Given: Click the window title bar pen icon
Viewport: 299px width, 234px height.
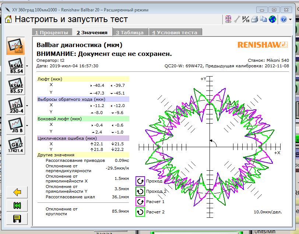Looking at the screenshot, I should (7, 10).
